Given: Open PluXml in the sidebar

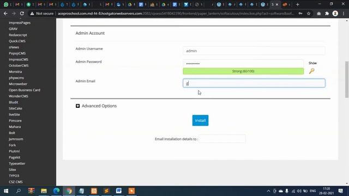Looking at the screenshot, I should pyautogui.click(x=14, y=151).
